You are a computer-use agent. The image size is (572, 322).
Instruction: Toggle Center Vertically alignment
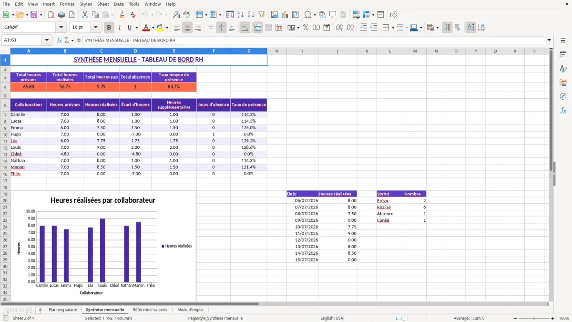221,28
